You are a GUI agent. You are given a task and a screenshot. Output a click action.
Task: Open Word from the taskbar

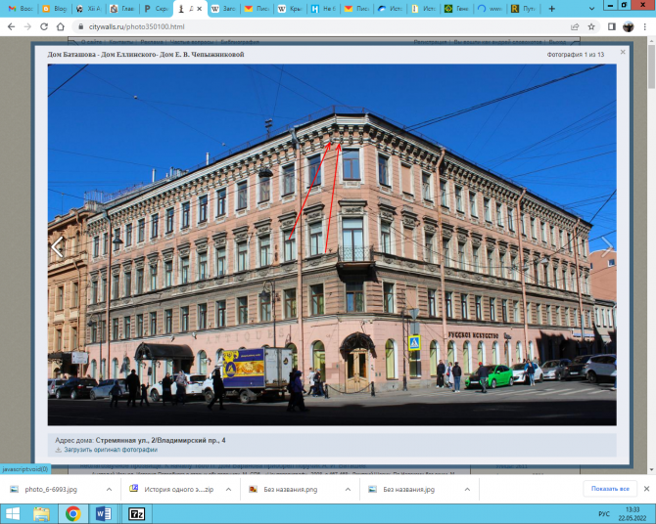(104, 512)
